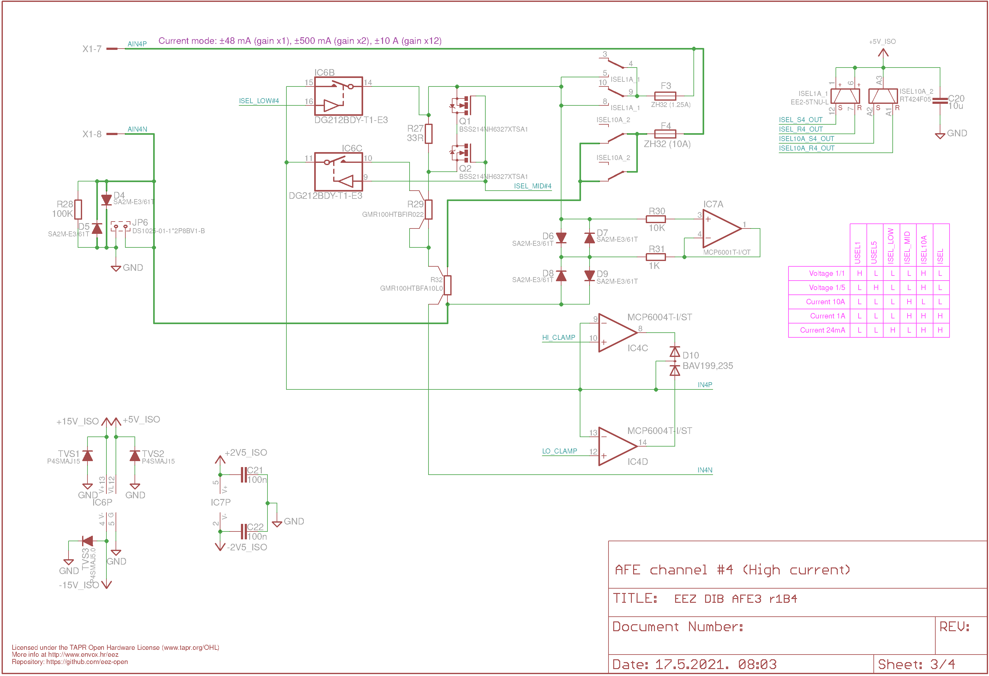989x676 pixels.
Task: Select diode D6 symbol
Action: [561, 238]
